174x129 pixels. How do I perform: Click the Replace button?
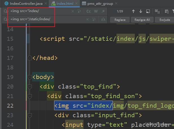pyautogui.click(x=120, y=20)
